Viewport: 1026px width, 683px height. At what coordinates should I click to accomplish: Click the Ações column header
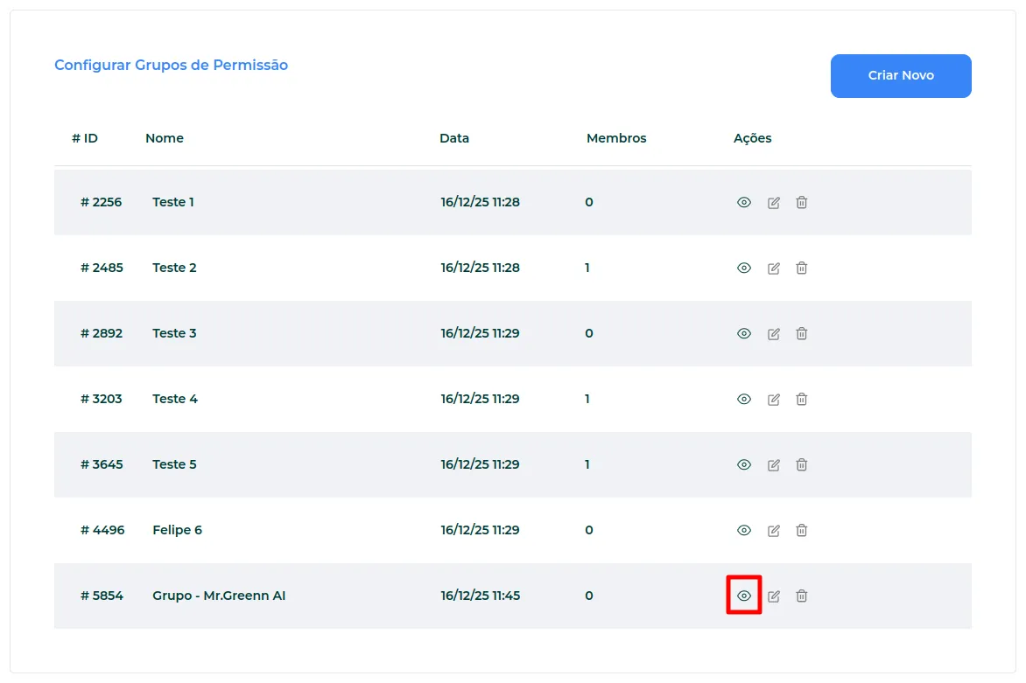[753, 138]
